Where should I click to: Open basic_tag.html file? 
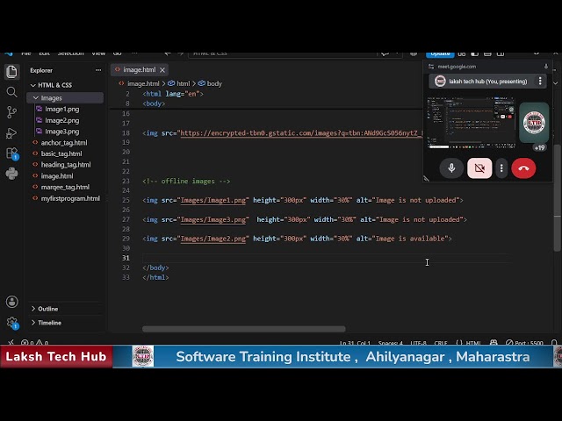[61, 153]
